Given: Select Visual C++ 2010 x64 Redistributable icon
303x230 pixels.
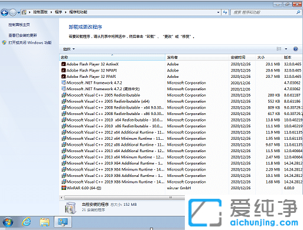Looking at the screenshot, I should pos(64,120).
